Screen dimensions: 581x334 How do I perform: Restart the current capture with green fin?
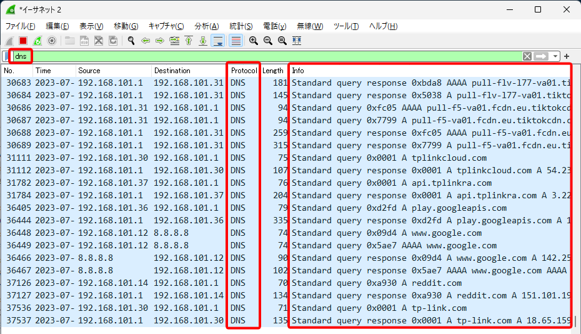pyautogui.click(x=37, y=41)
